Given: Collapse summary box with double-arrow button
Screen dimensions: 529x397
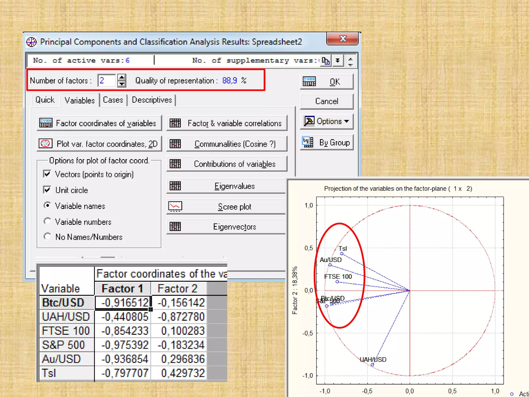Looking at the screenshot, I should [338, 61].
